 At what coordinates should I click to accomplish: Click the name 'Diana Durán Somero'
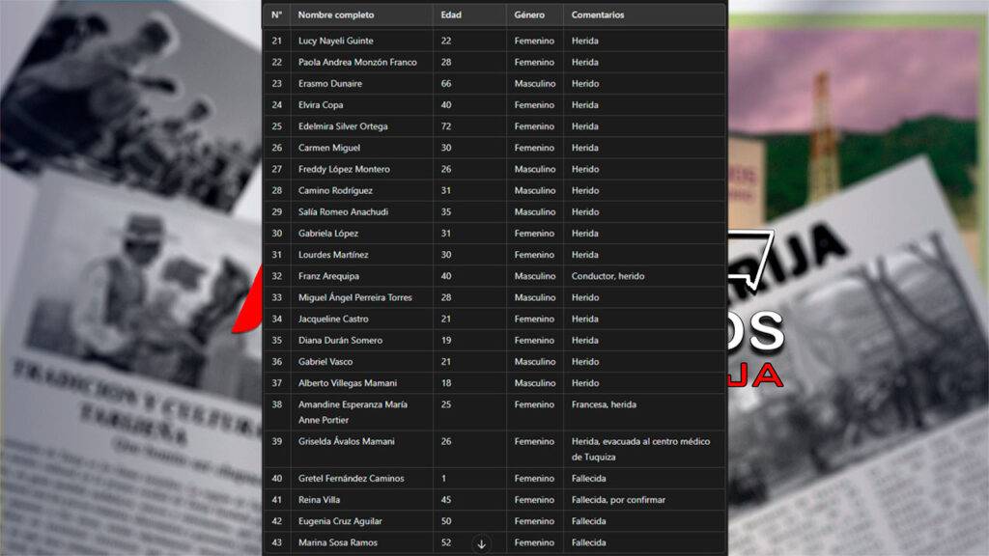[x=340, y=341]
